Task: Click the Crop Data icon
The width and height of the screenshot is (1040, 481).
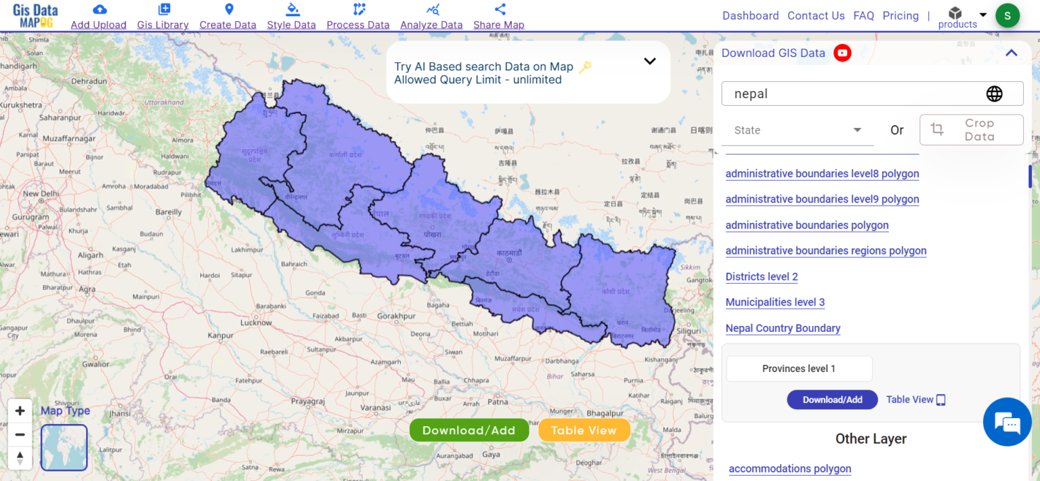Action: pyautogui.click(x=938, y=129)
